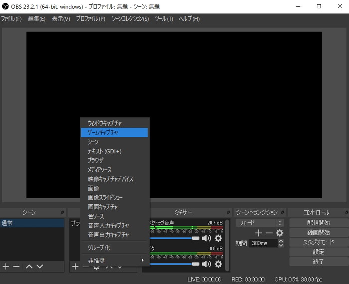Choose 画像スライドショー source

pyautogui.click(x=115, y=198)
